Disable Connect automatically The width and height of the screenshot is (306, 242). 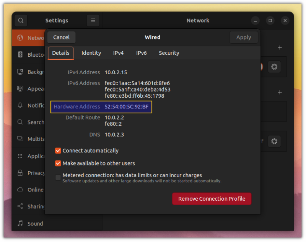point(58,151)
